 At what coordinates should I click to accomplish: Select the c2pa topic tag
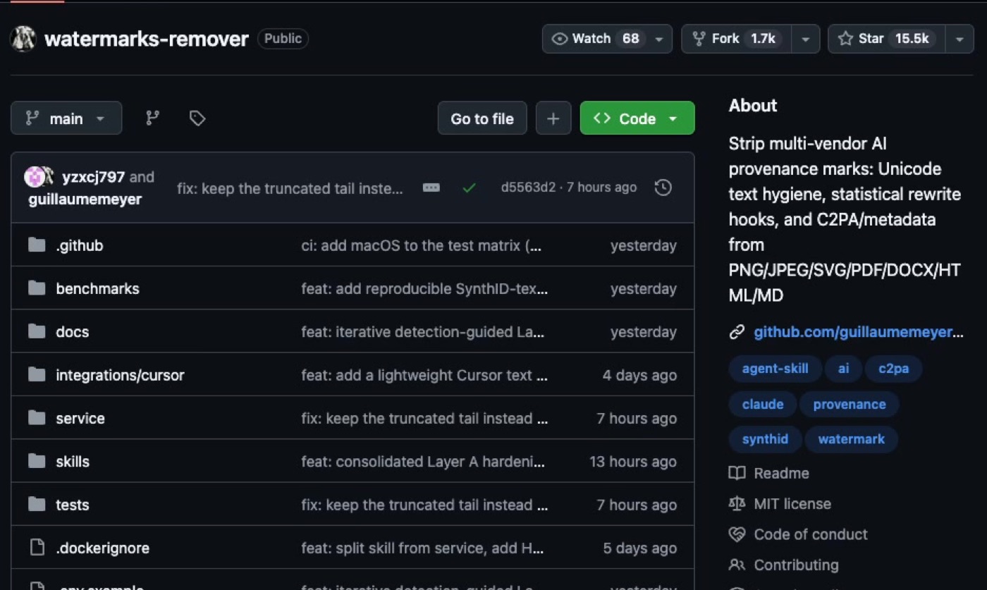pyautogui.click(x=893, y=369)
